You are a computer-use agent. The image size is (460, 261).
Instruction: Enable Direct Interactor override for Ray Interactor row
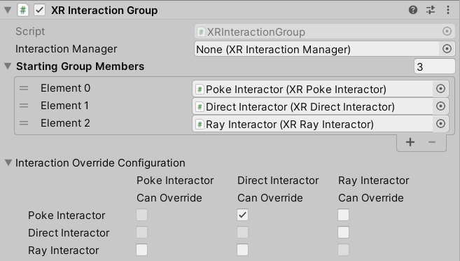pyautogui.click(x=243, y=250)
